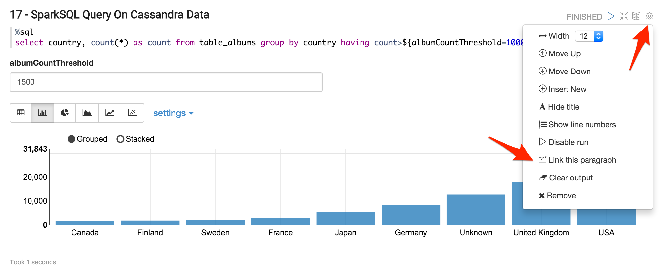Open the paragraph settings gear icon
This screenshot has height=271, width=660.
tap(649, 16)
